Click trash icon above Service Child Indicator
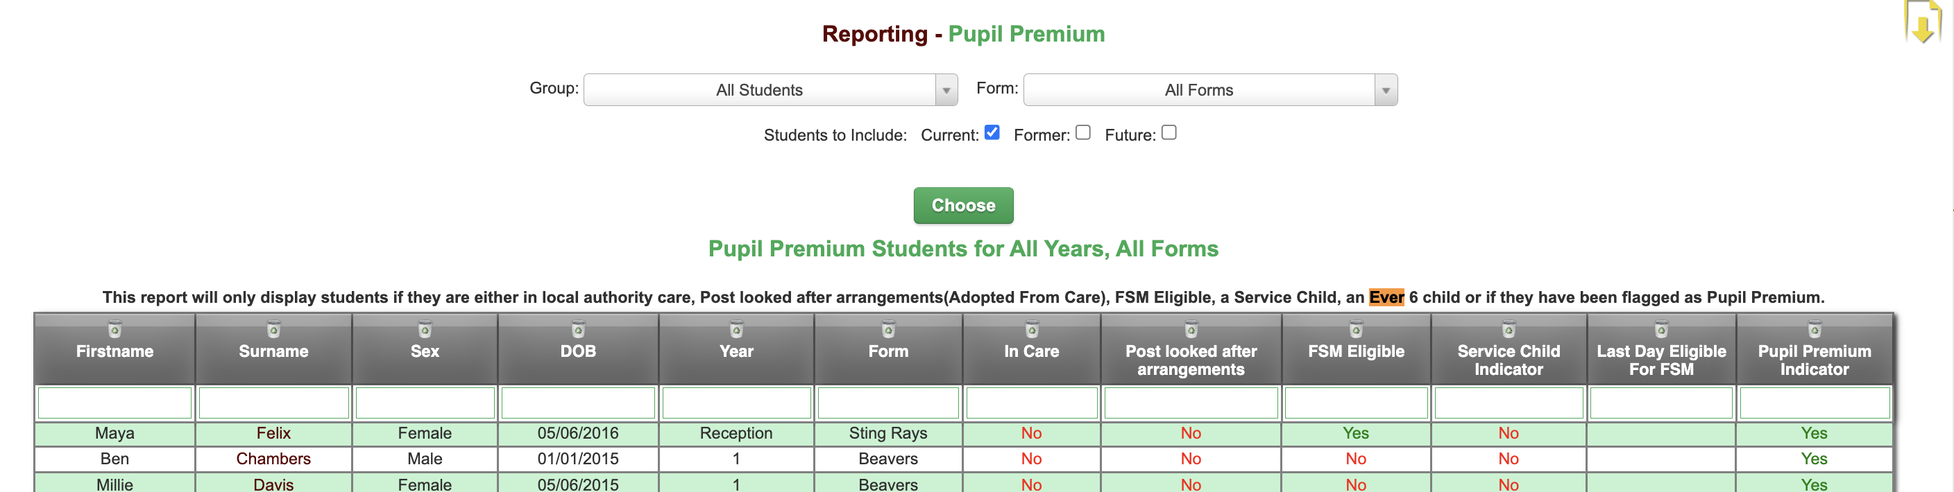This screenshot has height=492, width=1954. pyautogui.click(x=1508, y=330)
